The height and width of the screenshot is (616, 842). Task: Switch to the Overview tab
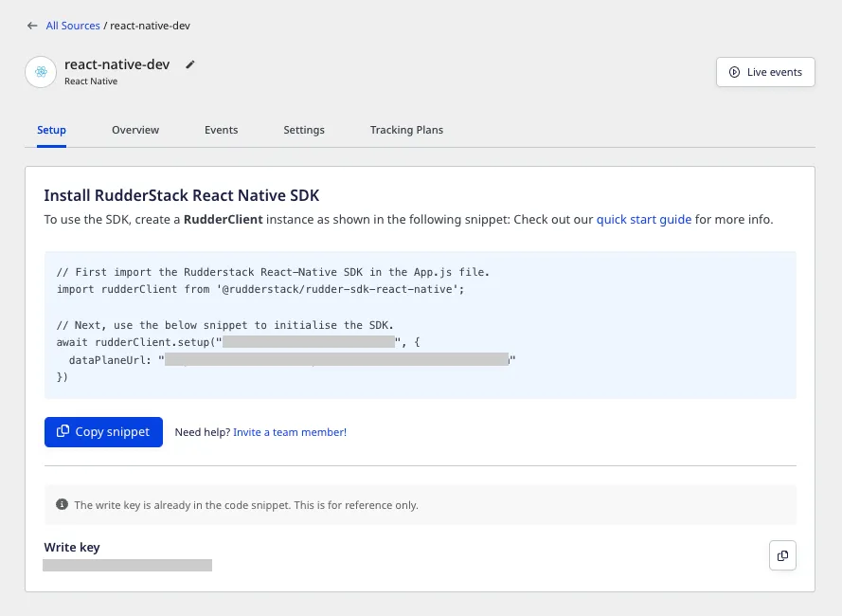click(135, 130)
